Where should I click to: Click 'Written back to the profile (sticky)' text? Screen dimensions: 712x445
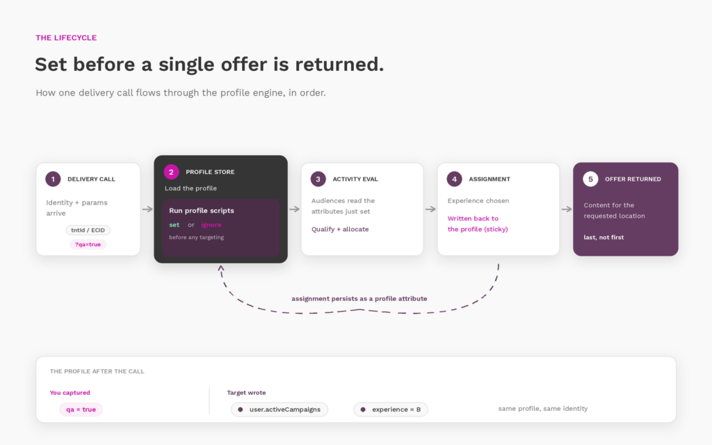coord(478,224)
